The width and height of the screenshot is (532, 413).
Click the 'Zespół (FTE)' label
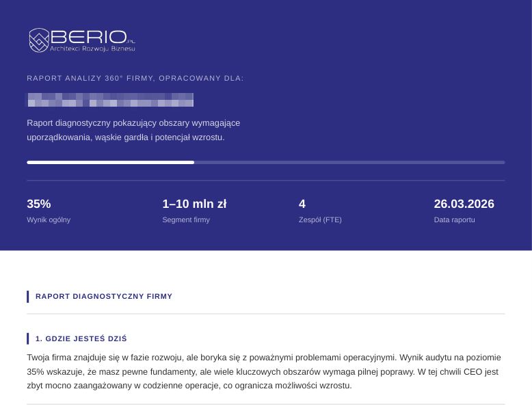pos(320,220)
